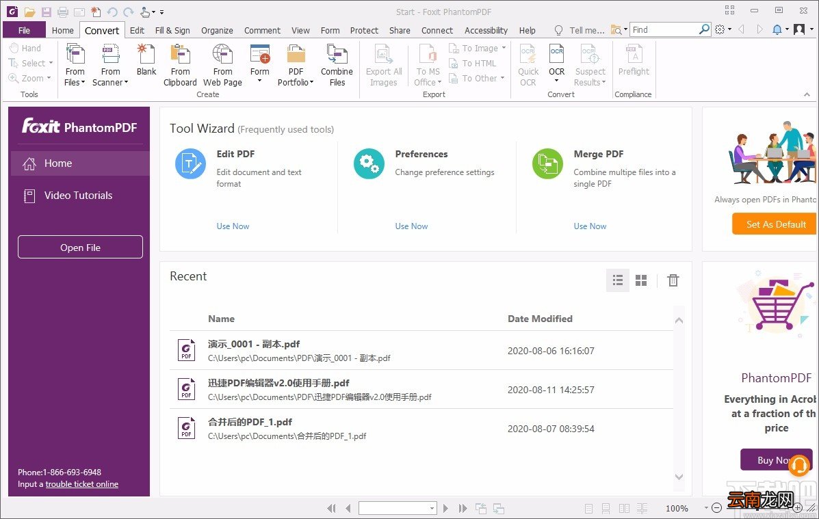Click the Open File button
This screenshot has height=519, width=819.
[81, 247]
